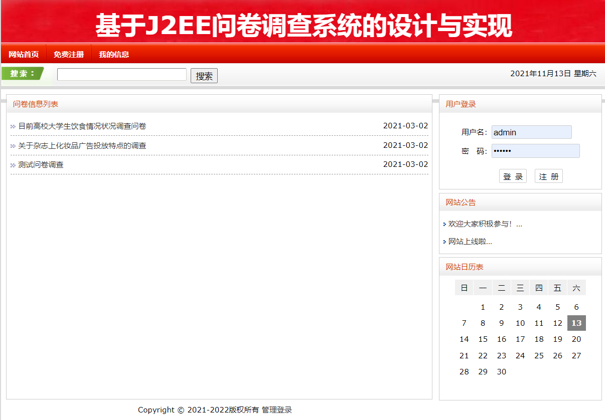The height and width of the screenshot is (420, 605).
Task: Click the 登录 button
Action: pos(513,176)
